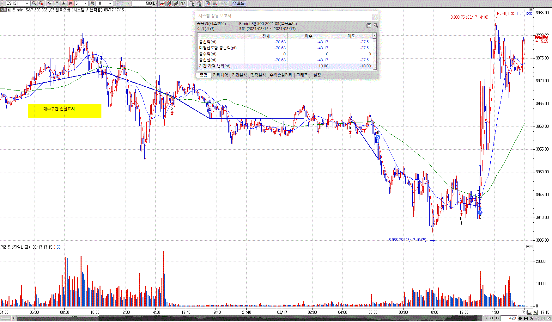The height and width of the screenshot is (322, 552).
Task: Toggle the 분 (minute) period button
Action: (70, 3)
